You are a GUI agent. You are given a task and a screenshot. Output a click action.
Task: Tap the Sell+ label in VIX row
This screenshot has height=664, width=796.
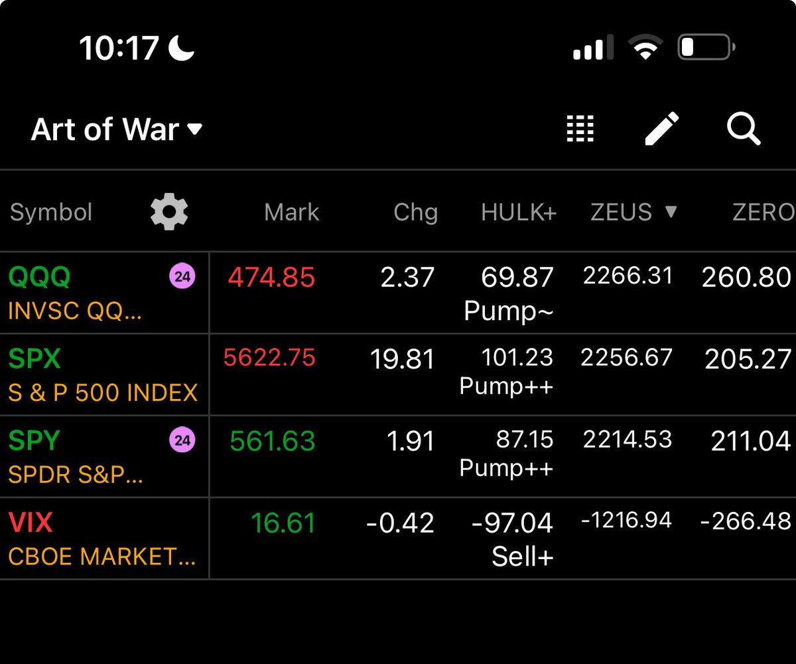(x=523, y=557)
